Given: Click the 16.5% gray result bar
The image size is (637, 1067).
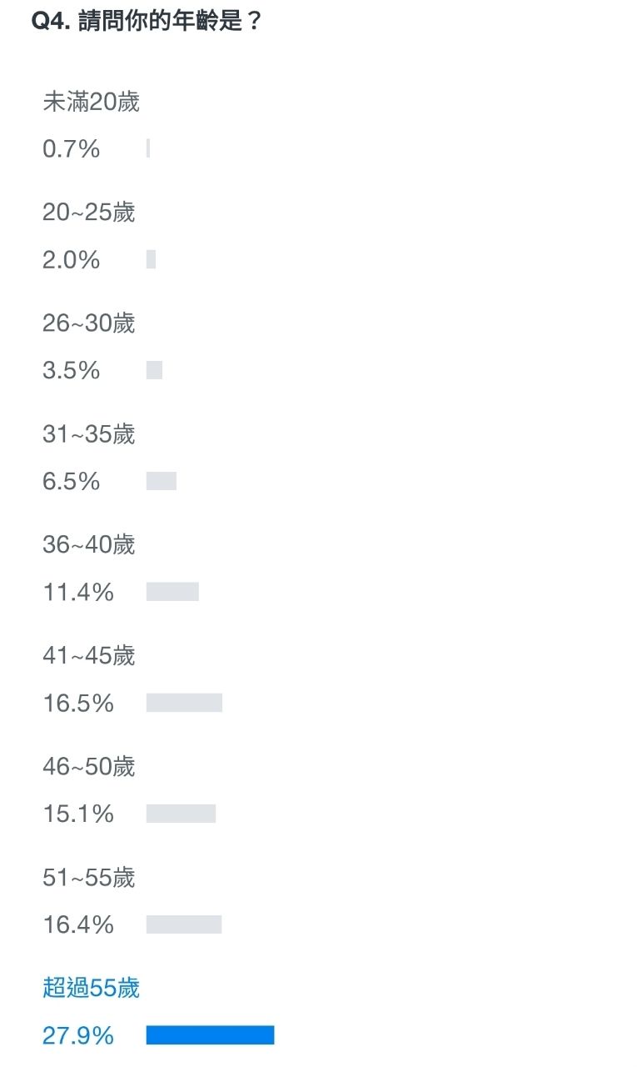Looking at the screenshot, I should tap(184, 703).
